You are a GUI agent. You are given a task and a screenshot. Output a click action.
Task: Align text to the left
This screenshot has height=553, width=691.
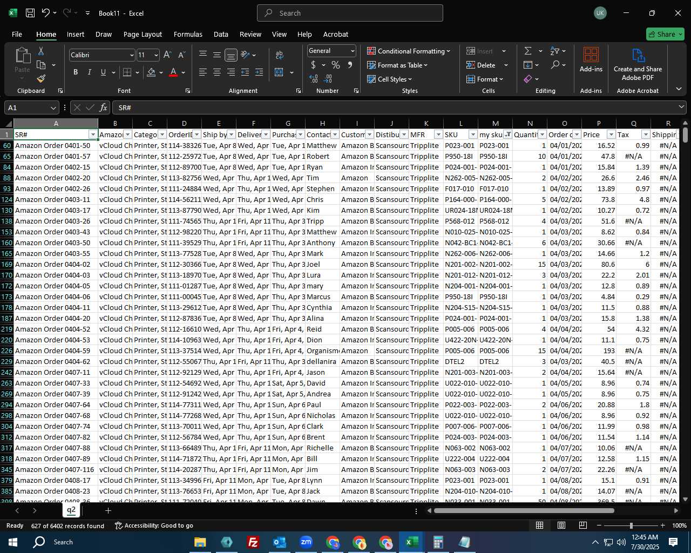point(202,72)
